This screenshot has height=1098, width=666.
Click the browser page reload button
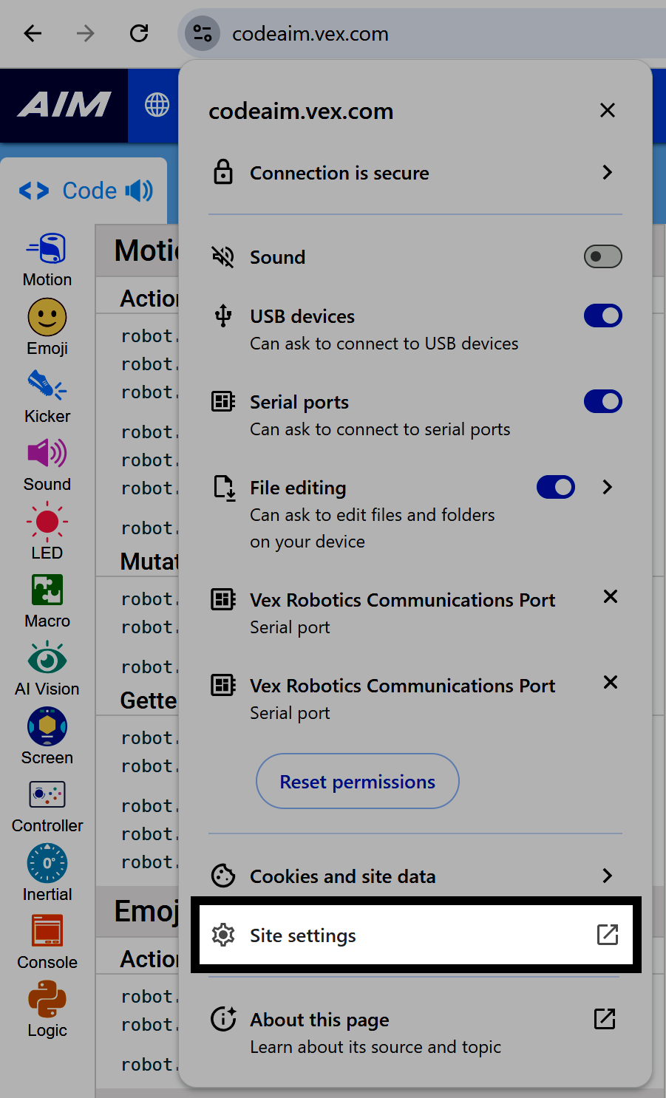[x=139, y=33]
